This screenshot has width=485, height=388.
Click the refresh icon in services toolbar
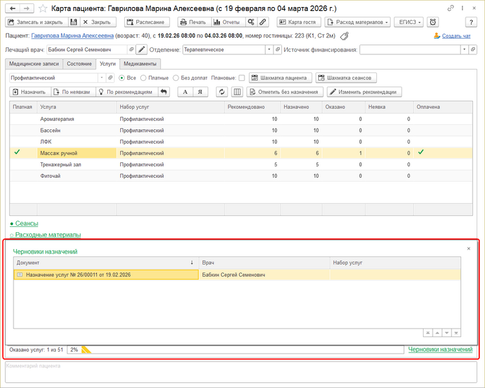pyautogui.click(x=222, y=92)
